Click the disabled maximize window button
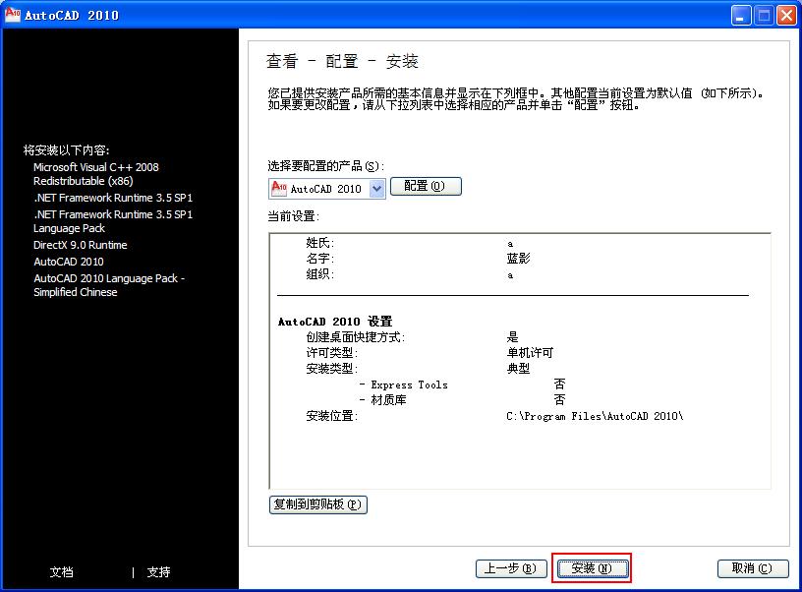This screenshot has height=592, width=802. pyautogui.click(x=764, y=16)
